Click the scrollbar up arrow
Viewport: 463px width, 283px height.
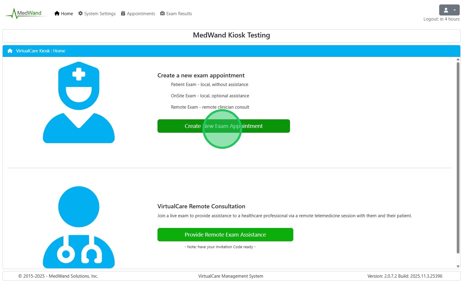click(x=458, y=60)
